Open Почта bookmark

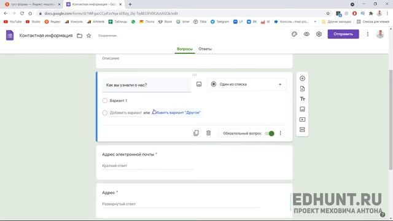[x=147, y=22]
